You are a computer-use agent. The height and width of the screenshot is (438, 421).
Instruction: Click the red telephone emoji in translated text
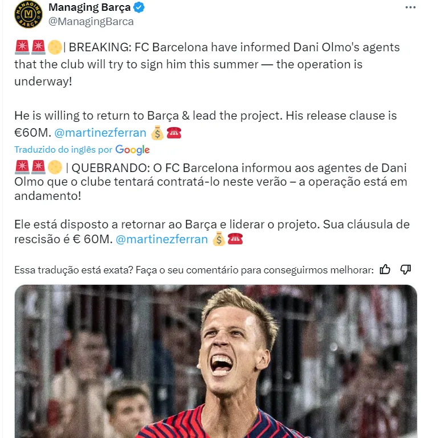[x=235, y=239]
